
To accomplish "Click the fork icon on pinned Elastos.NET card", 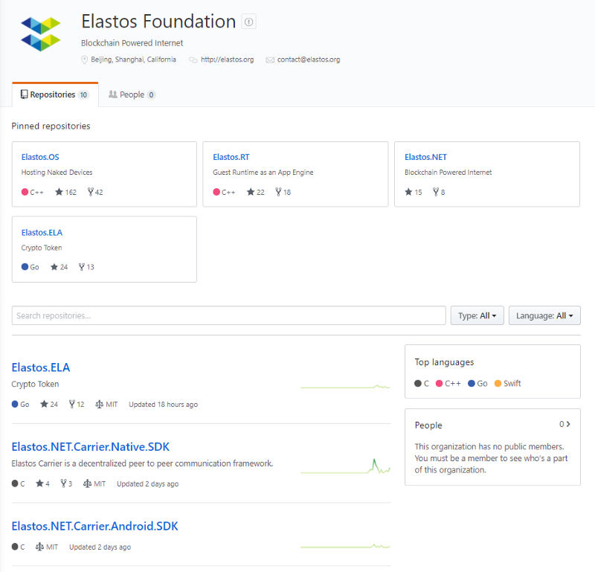I will click(x=436, y=192).
